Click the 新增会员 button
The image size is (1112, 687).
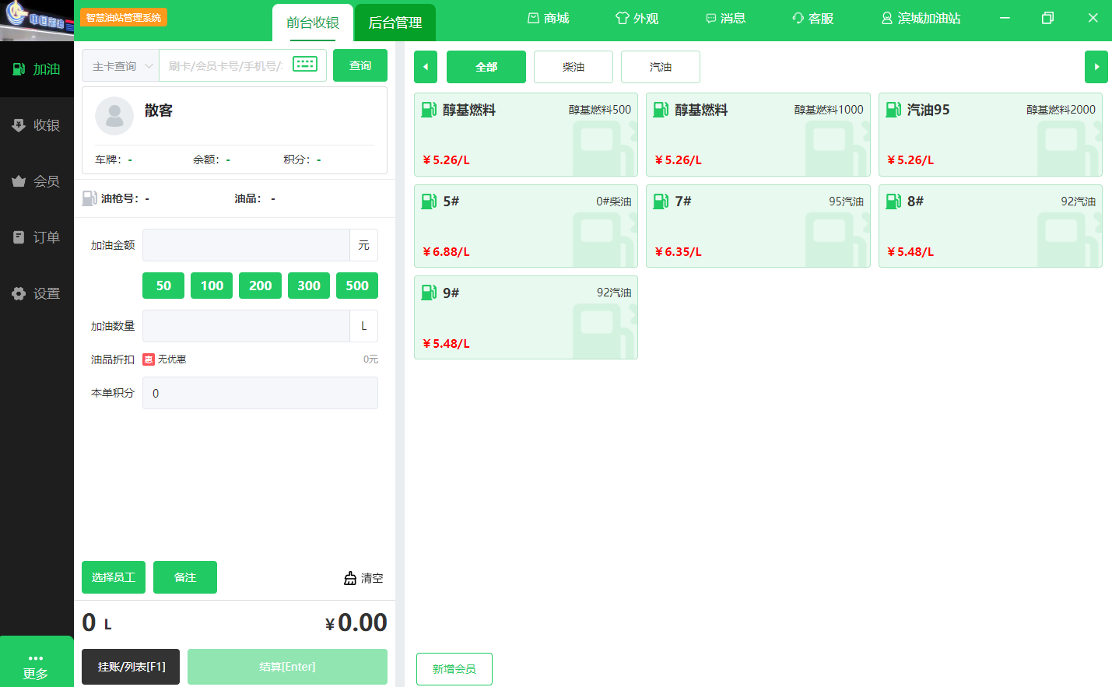pyautogui.click(x=454, y=669)
